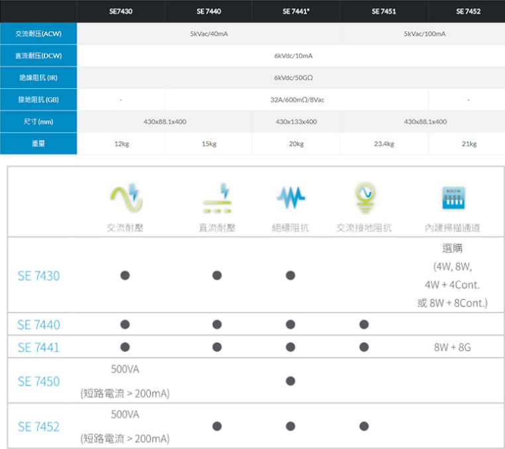The image size is (505, 449).
Task: Click the AC withstand sine-wave icon
Action: click(126, 198)
